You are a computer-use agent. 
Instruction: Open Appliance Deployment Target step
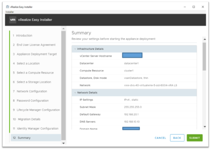click(36, 54)
